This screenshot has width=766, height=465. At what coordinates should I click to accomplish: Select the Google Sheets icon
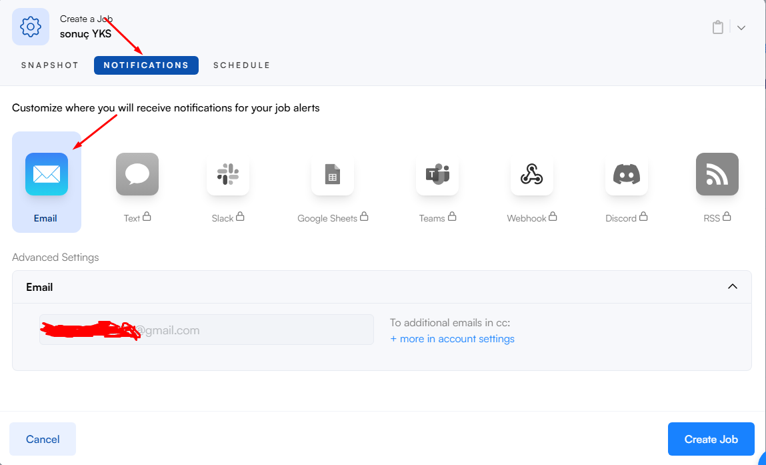333,175
